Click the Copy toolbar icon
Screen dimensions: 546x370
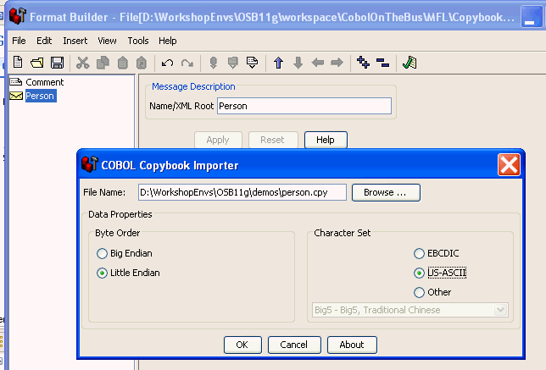click(x=103, y=63)
